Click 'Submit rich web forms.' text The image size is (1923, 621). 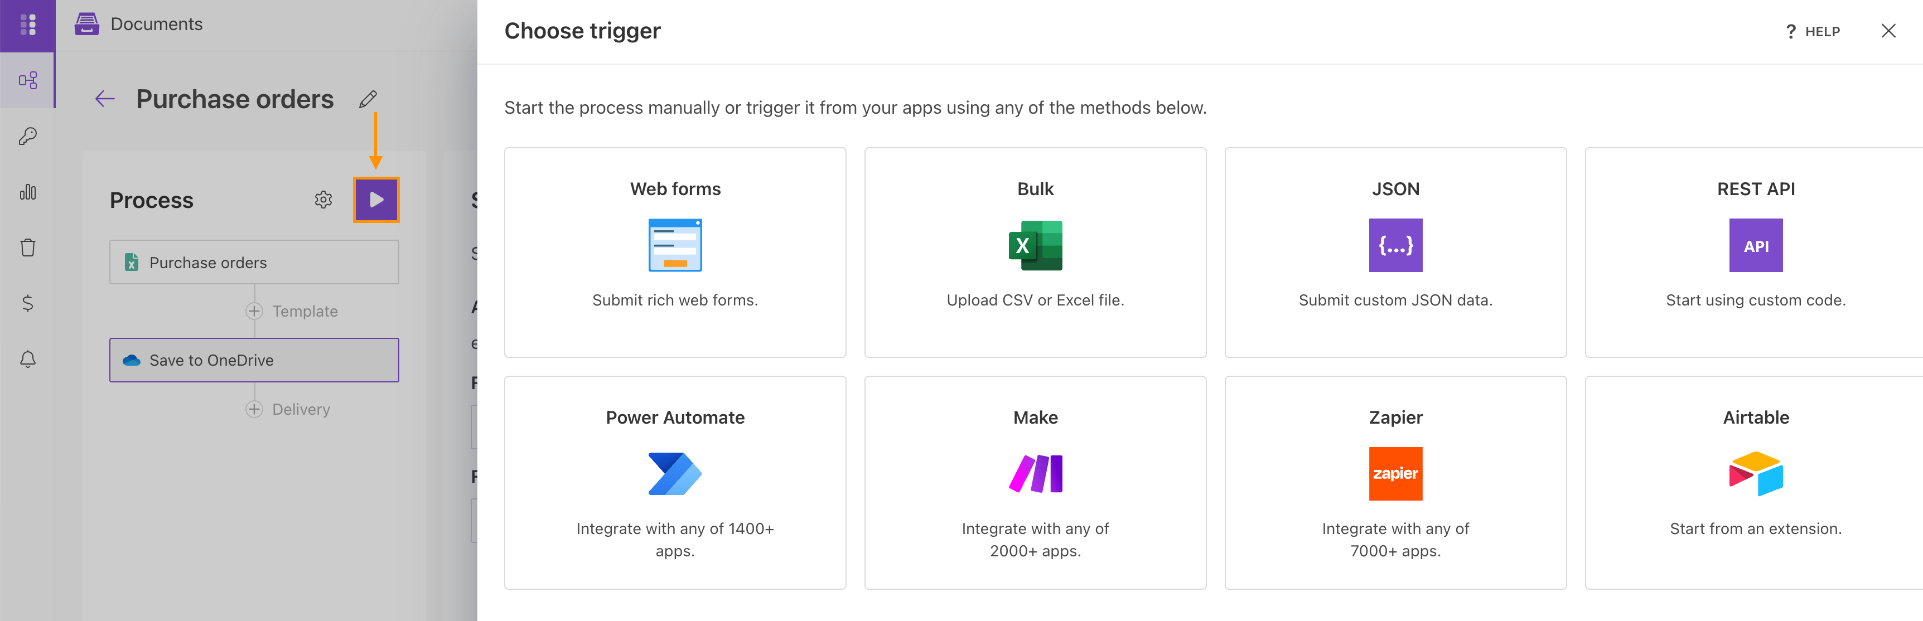pos(675,300)
